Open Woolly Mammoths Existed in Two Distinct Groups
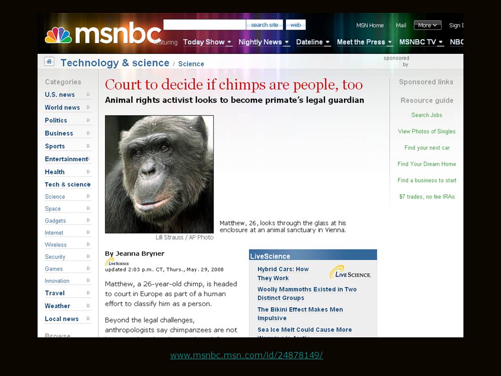This screenshot has height=376, width=501. click(307, 293)
